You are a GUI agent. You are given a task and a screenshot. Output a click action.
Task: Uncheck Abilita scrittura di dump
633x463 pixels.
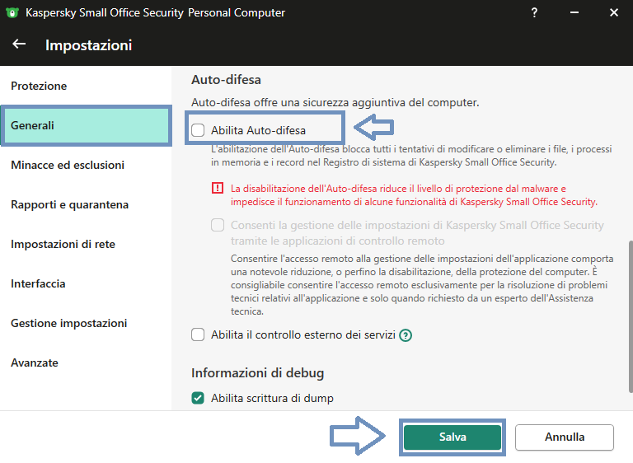(198, 398)
